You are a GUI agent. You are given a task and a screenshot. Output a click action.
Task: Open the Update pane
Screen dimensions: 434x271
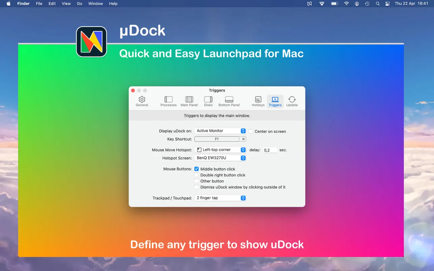point(292,101)
